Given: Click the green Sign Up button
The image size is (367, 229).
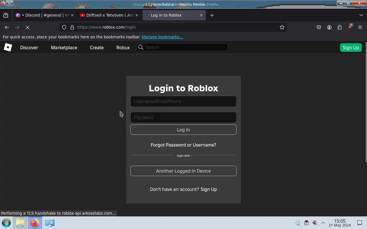Looking at the screenshot, I should coord(351,48).
